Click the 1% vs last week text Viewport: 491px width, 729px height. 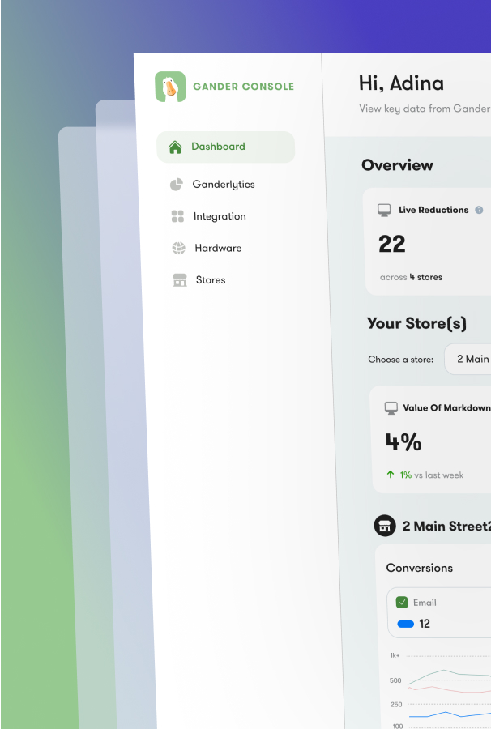point(432,475)
